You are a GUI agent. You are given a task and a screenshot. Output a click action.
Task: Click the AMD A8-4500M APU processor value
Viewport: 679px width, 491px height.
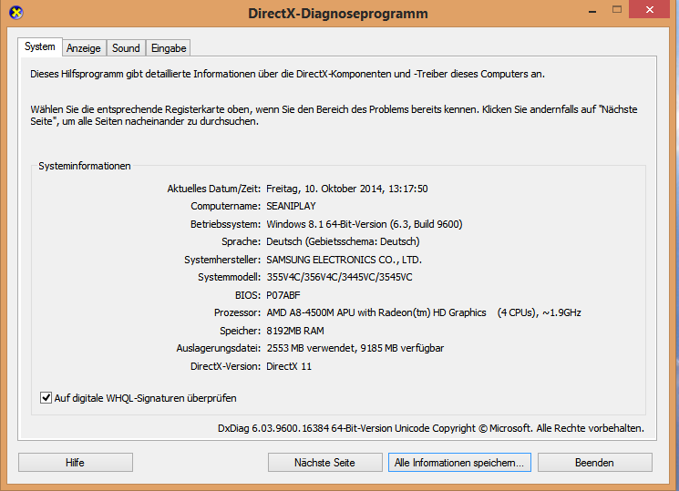424,312
